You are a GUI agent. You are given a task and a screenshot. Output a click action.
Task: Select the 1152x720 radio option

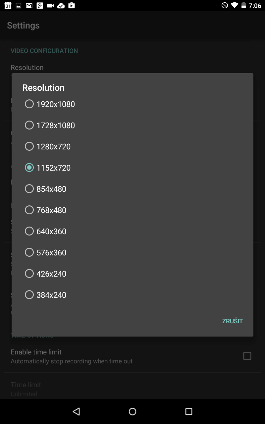point(29,168)
